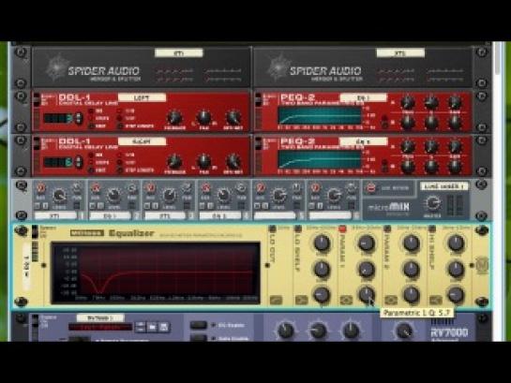Screen dimensions: 511x383
Task: Click the MClass Equalizer frequency graph display
Action: click(x=157, y=273)
